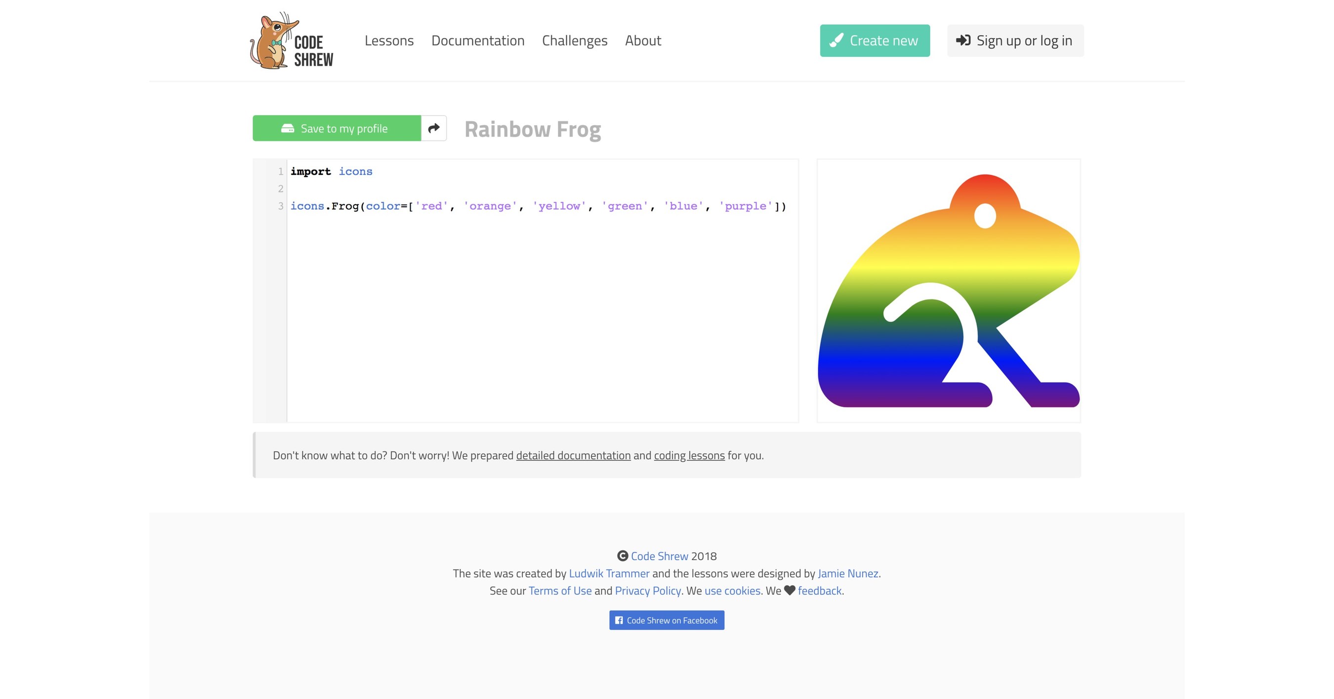Click the heart icon before feedback
Viewport: 1334px width, 699px height.
click(x=789, y=591)
